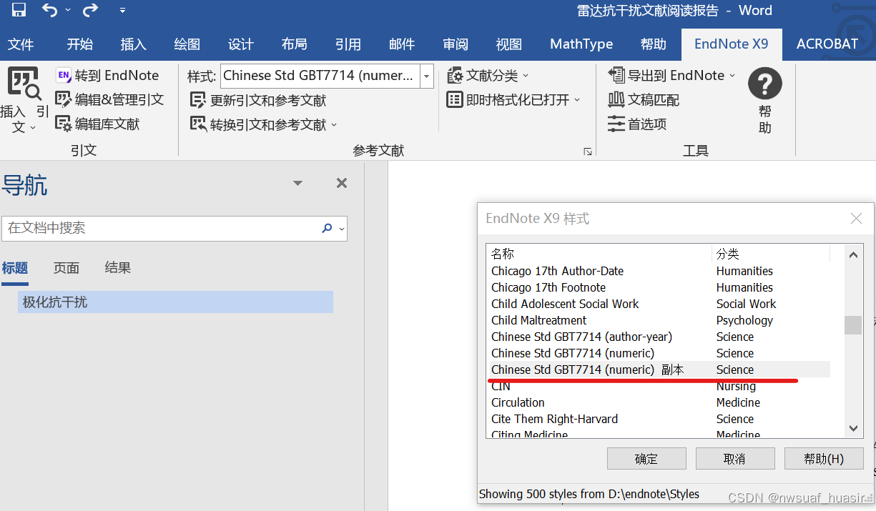Open the 参考文献 group dialog launcher
The height and width of the screenshot is (511, 876).
point(587,151)
